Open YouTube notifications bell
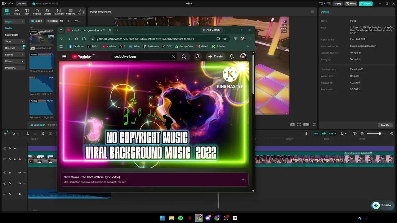The height and width of the screenshot is (223, 397). pyautogui.click(x=231, y=57)
